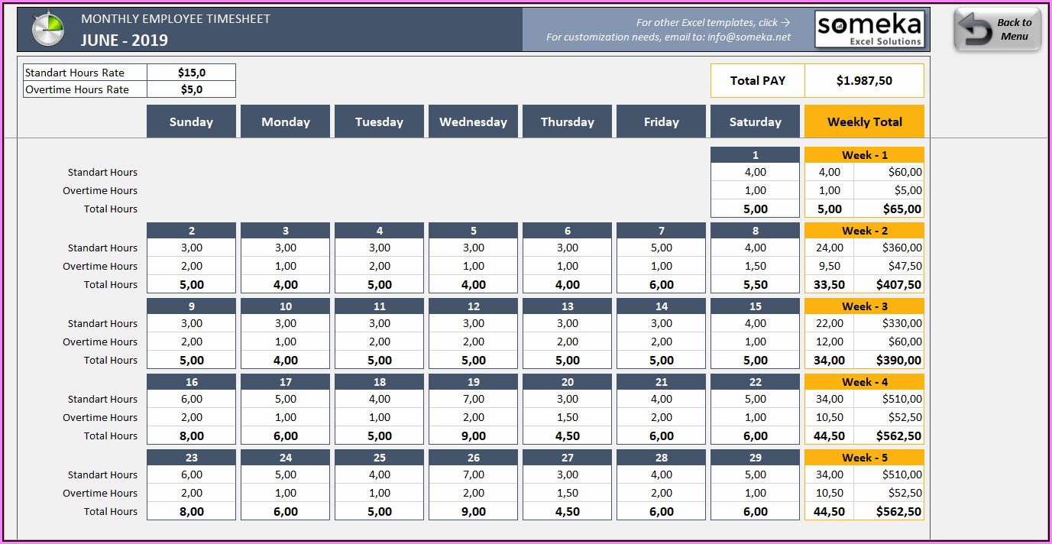Select the day 1 Saturday standart hours cell
Screen dimensions: 1052x544
tap(755, 172)
